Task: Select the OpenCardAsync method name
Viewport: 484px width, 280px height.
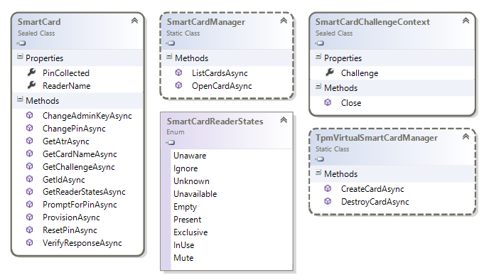Action: pyautogui.click(x=222, y=86)
